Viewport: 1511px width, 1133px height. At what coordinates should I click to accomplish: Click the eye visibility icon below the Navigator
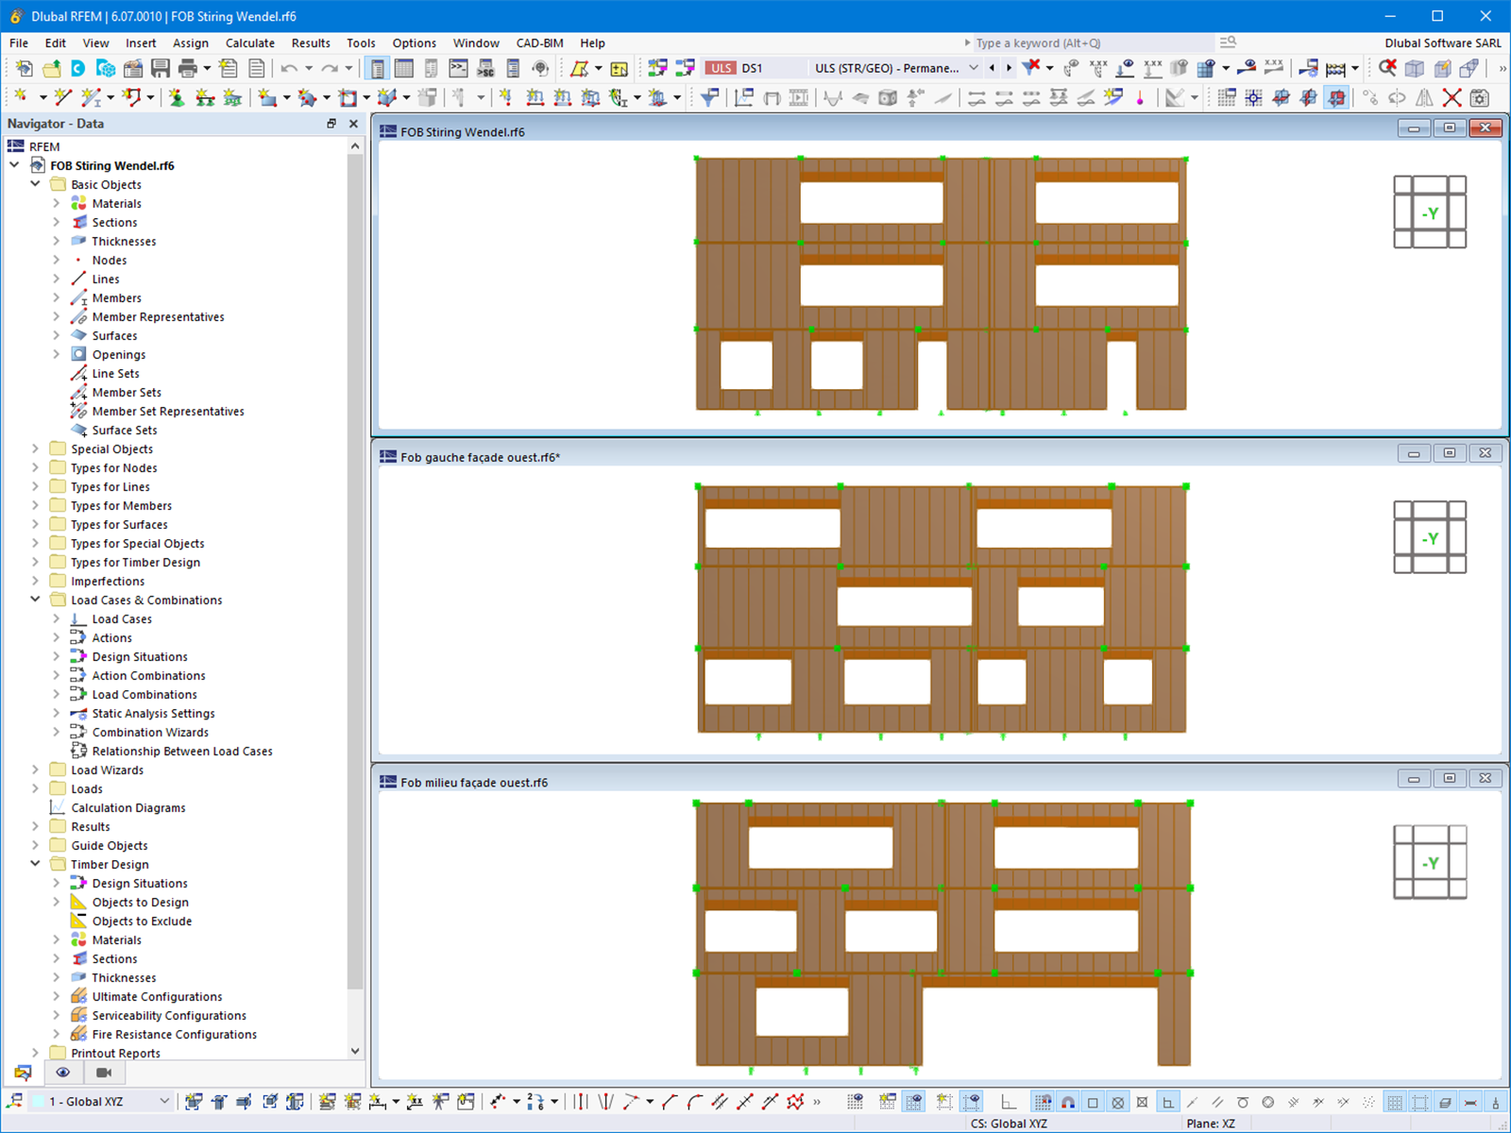coord(63,1073)
